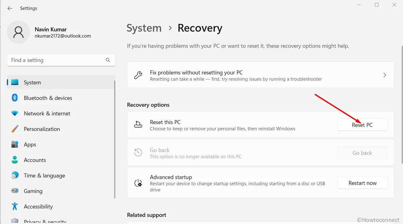Navigate back using the System breadcrumb

(x=144, y=28)
